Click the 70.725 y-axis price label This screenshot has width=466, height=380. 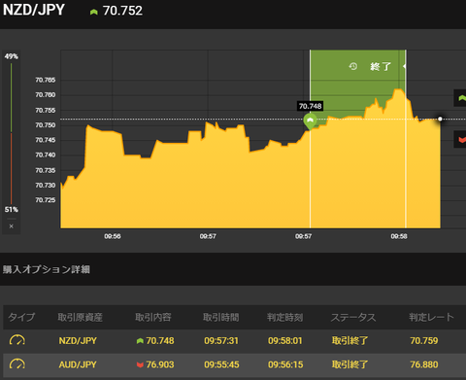(x=46, y=200)
